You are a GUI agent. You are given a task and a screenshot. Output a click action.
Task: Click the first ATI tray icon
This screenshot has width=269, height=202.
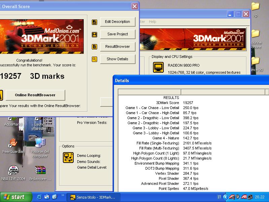point(232,197)
